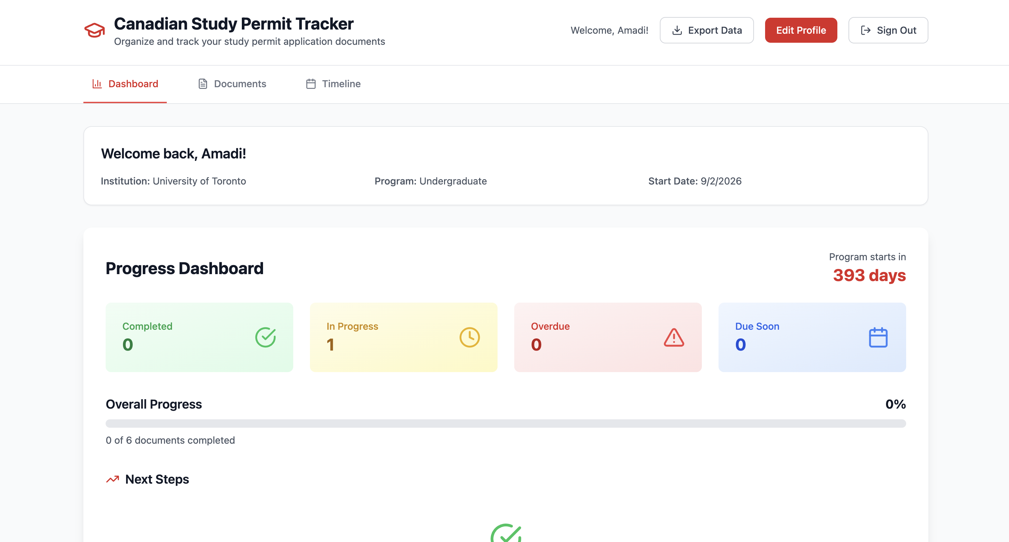
Task: Click the '393 days' countdown
Action: [x=869, y=275]
